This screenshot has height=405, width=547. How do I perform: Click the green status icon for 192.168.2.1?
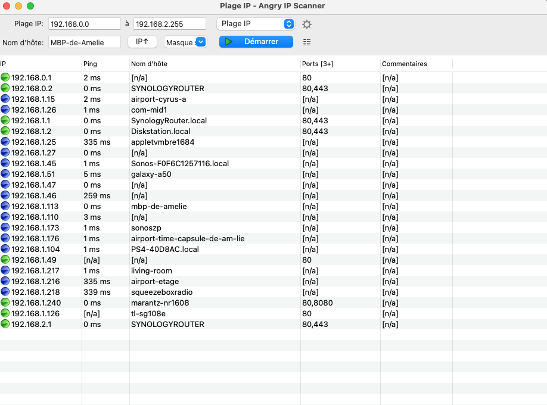pyautogui.click(x=5, y=324)
